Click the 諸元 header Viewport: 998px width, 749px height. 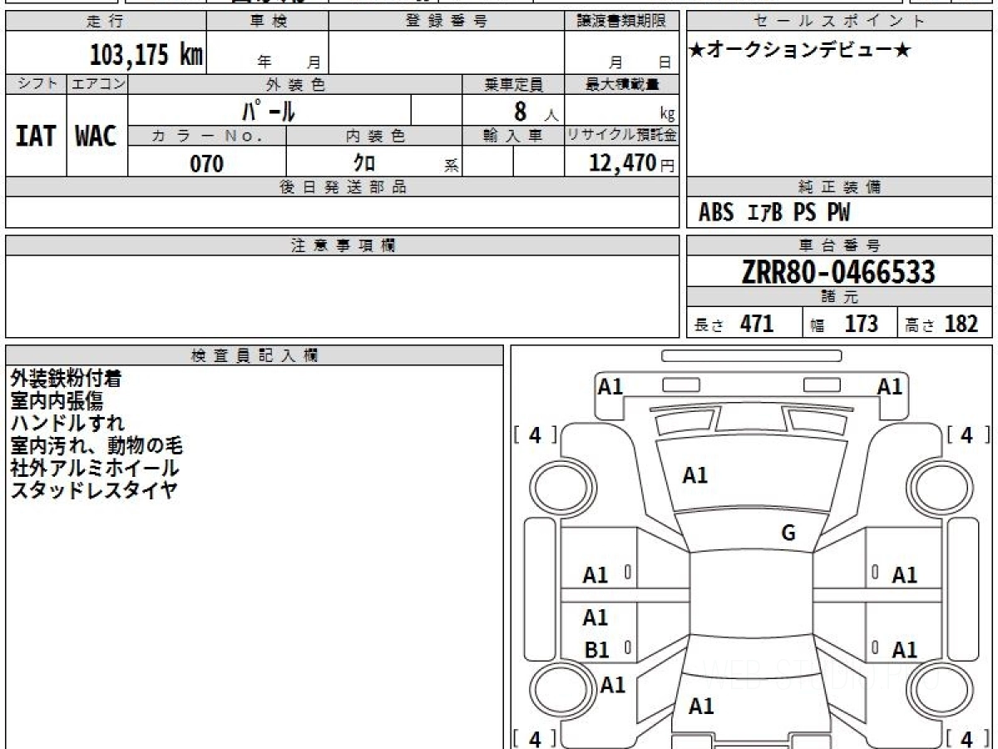coord(840,297)
